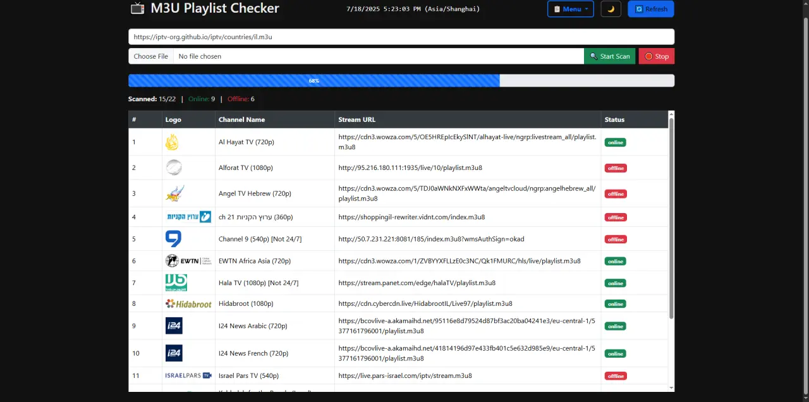Click Israel Pars TV (540p) channel name
809x402 pixels.
[248, 375]
